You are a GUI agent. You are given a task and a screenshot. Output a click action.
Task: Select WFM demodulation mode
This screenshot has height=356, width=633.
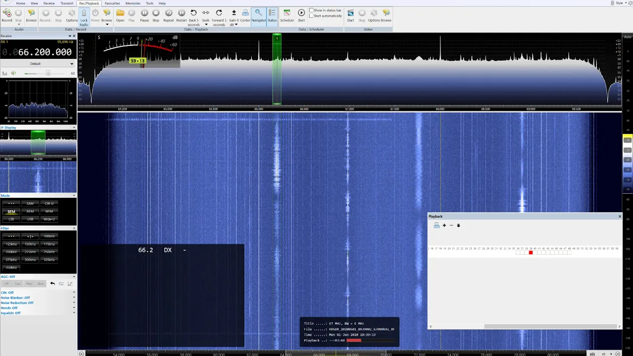pos(49,211)
